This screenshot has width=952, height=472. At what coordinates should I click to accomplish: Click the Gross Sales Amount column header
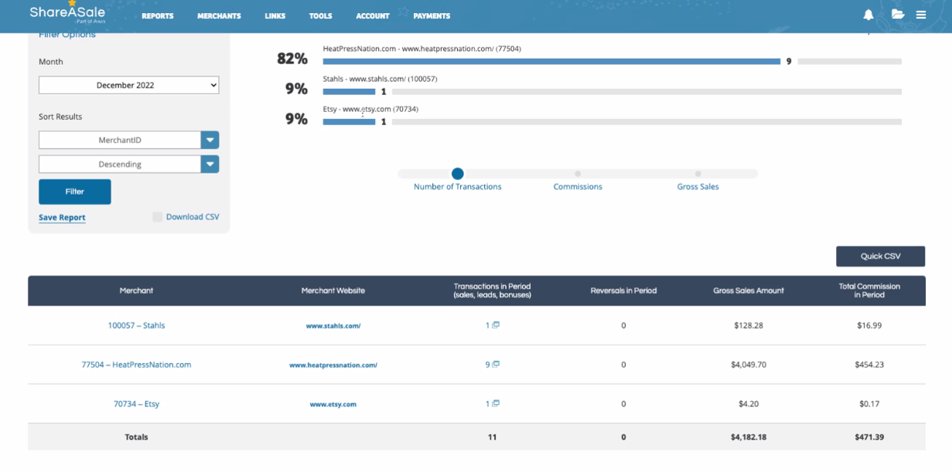[x=749, y=290]
